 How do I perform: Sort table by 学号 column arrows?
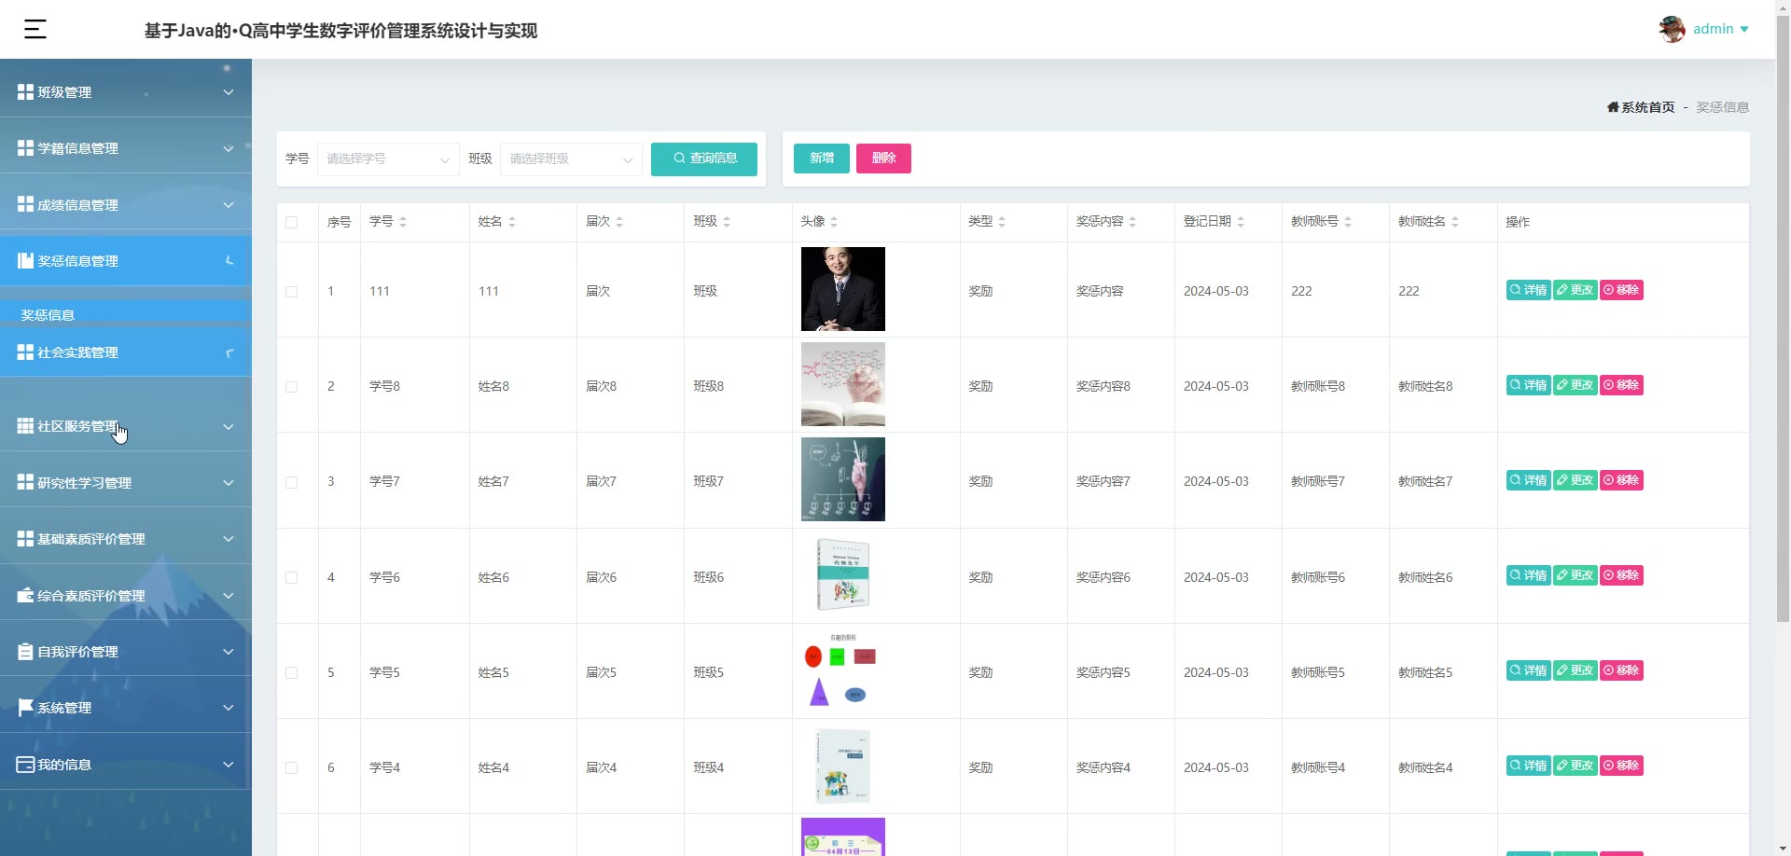(403, 222)
